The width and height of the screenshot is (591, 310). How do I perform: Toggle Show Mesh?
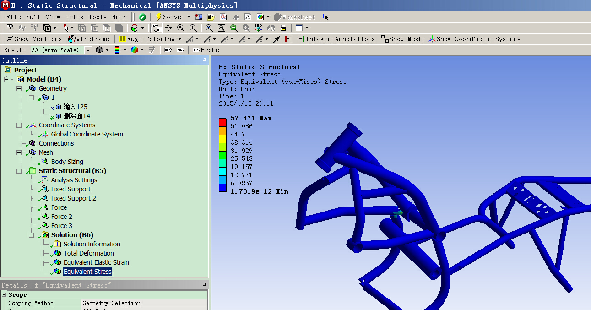point(402,39)
